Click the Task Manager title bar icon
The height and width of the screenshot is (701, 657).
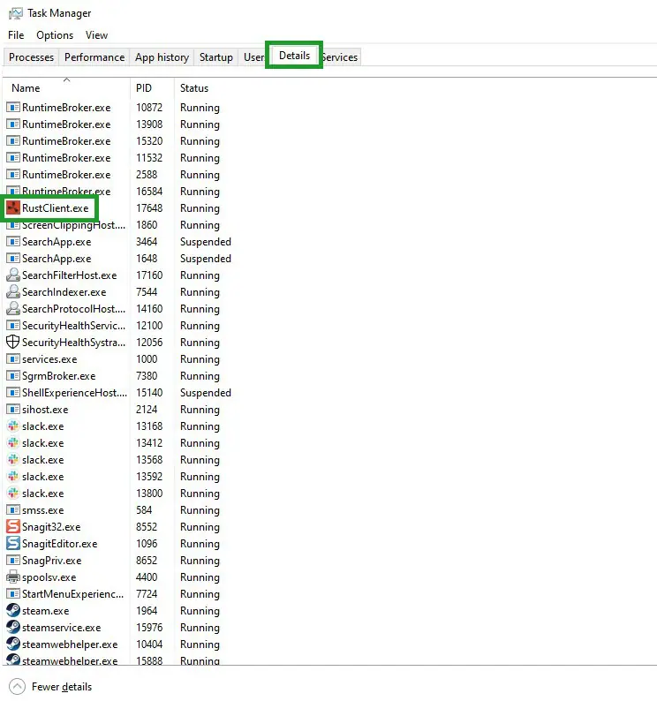[16, 13]
